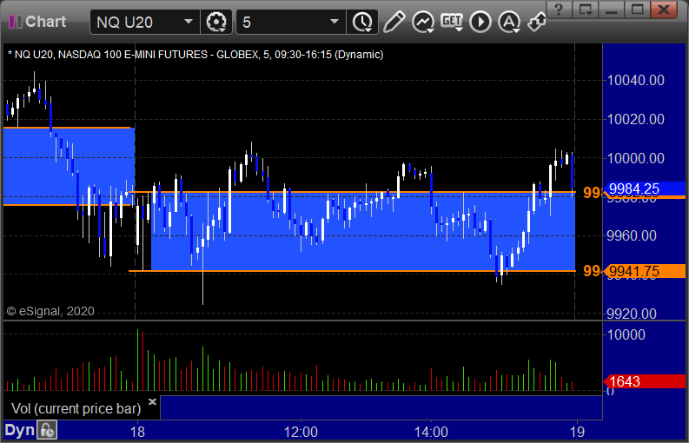Screen dimensions: 689x443
Task: Click the 19 date label on time axis
Action: click(578, 432)
